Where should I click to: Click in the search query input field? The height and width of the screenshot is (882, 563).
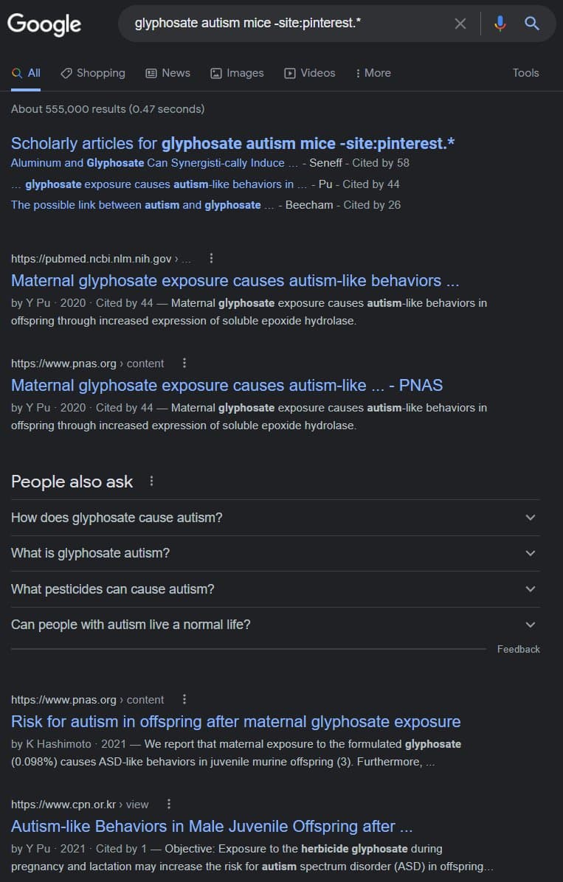point(288,24)
